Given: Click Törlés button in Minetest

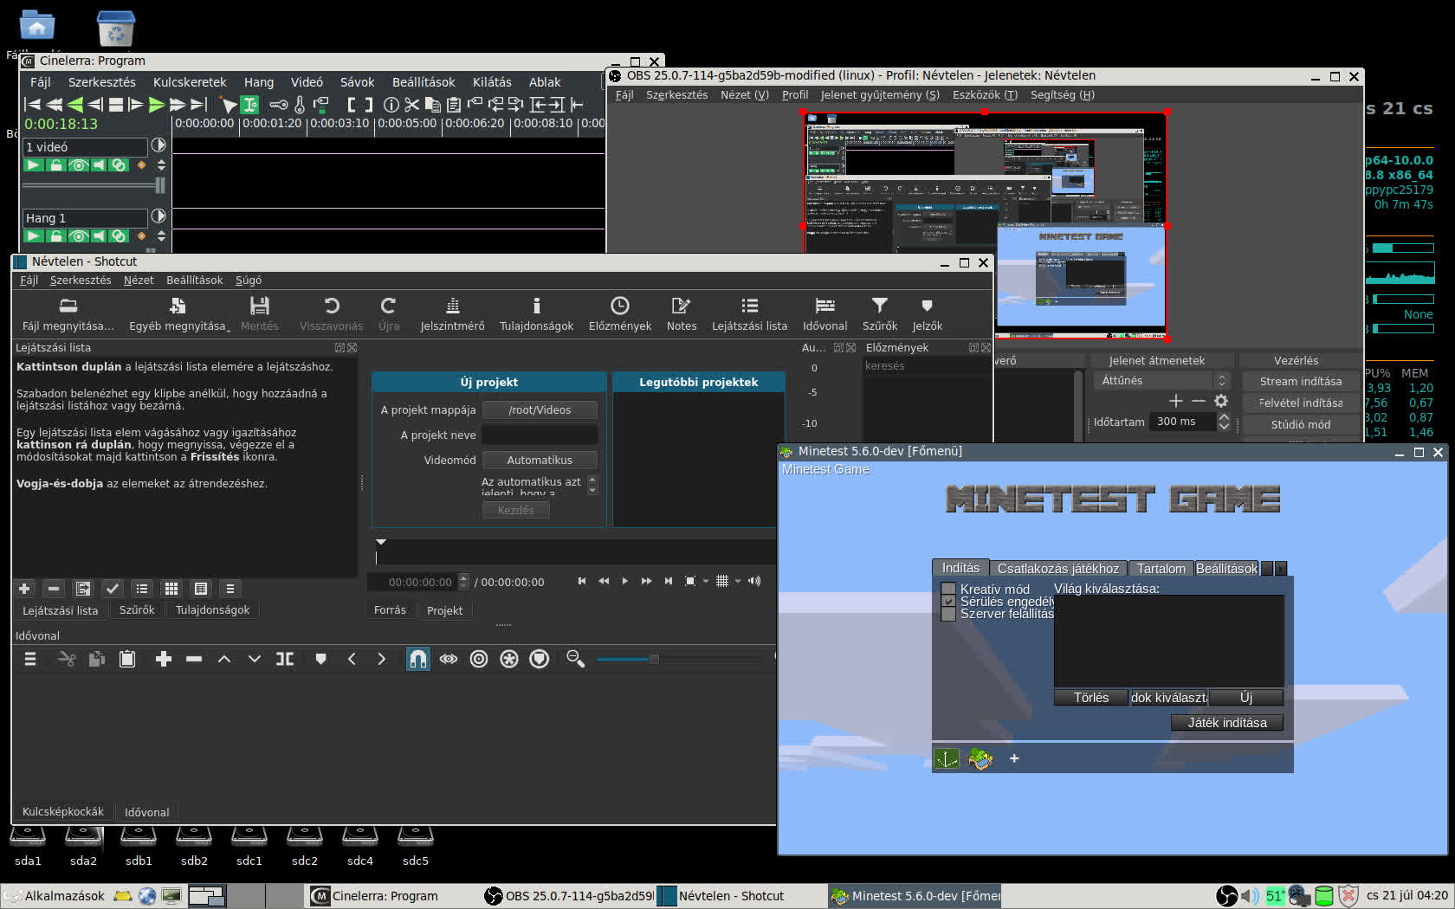Looking at the screenshot, I should pyautogui.click(x=1091, y=698).
